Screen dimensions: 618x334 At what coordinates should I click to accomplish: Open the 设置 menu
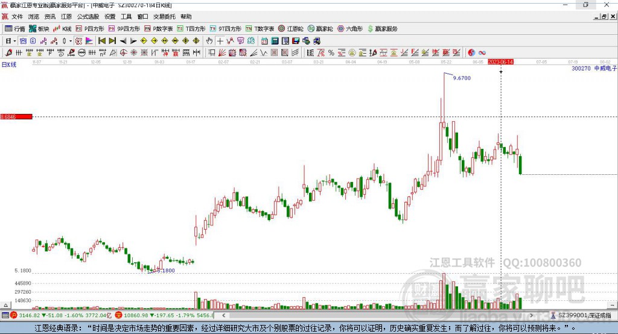[x=110, y=16]
